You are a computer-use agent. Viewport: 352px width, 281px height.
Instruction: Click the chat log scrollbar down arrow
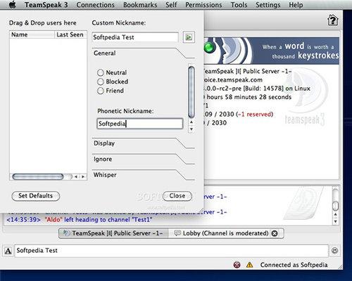click(336, 221)
